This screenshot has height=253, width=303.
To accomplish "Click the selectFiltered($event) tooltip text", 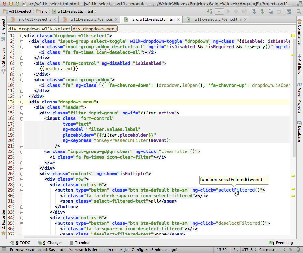I will click(x=231, y=180).
